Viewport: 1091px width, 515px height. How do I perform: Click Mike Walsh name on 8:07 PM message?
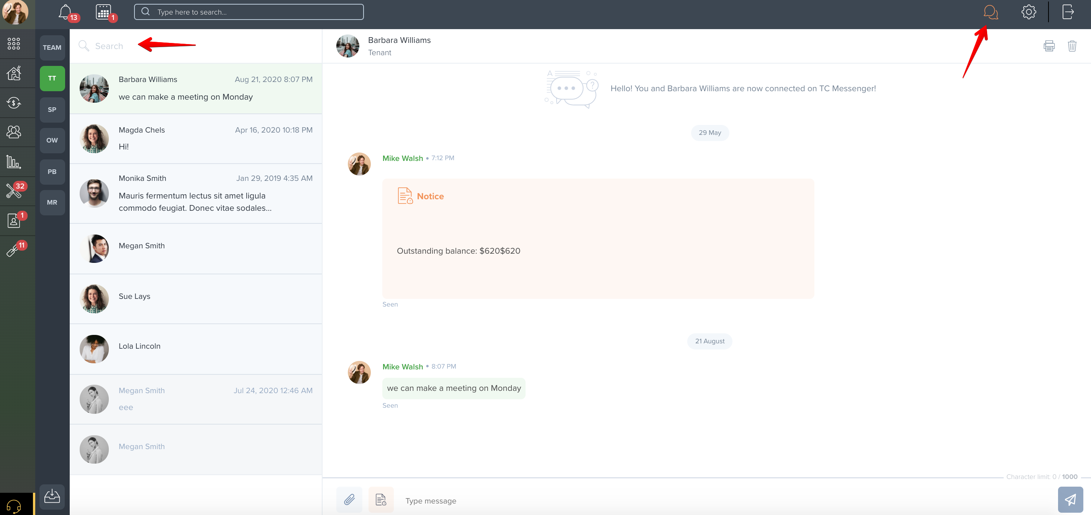[x=402, y=366]
